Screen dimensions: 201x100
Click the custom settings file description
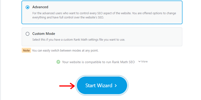[79, 40]
